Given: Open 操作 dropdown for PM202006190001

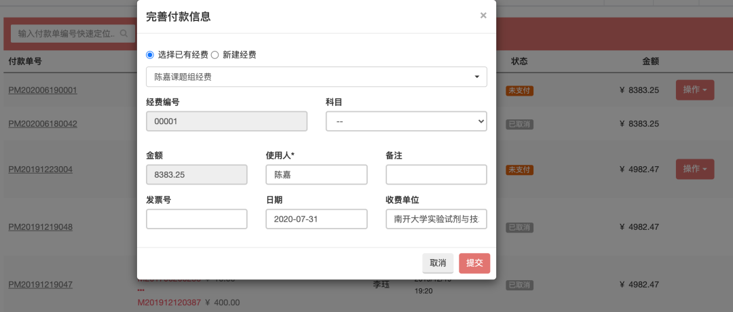Looking at the screenshot, I should pos(694,90).
